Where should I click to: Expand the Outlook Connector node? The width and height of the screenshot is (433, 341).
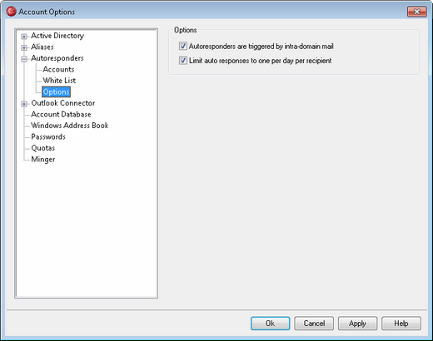pos(24,104)
